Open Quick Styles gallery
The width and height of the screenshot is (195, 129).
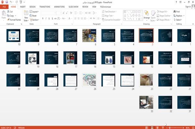click(x=153, y=16)
